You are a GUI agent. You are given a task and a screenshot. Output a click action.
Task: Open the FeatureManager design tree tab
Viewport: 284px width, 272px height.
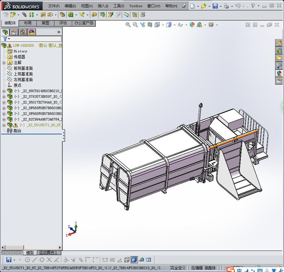[5, 32]
